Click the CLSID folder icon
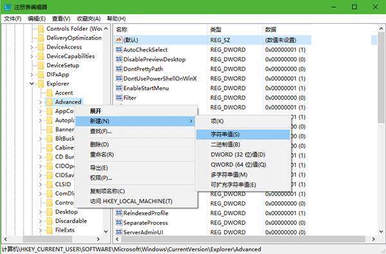The width and height of the screenshot is (386, 254). tap(50, 185)
